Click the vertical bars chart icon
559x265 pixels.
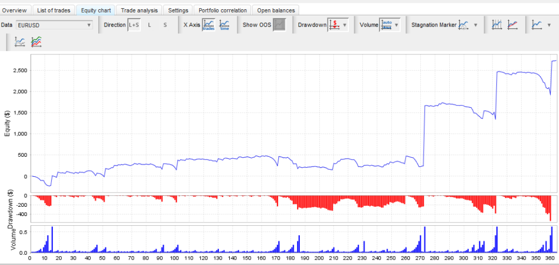tap(497, 24)
